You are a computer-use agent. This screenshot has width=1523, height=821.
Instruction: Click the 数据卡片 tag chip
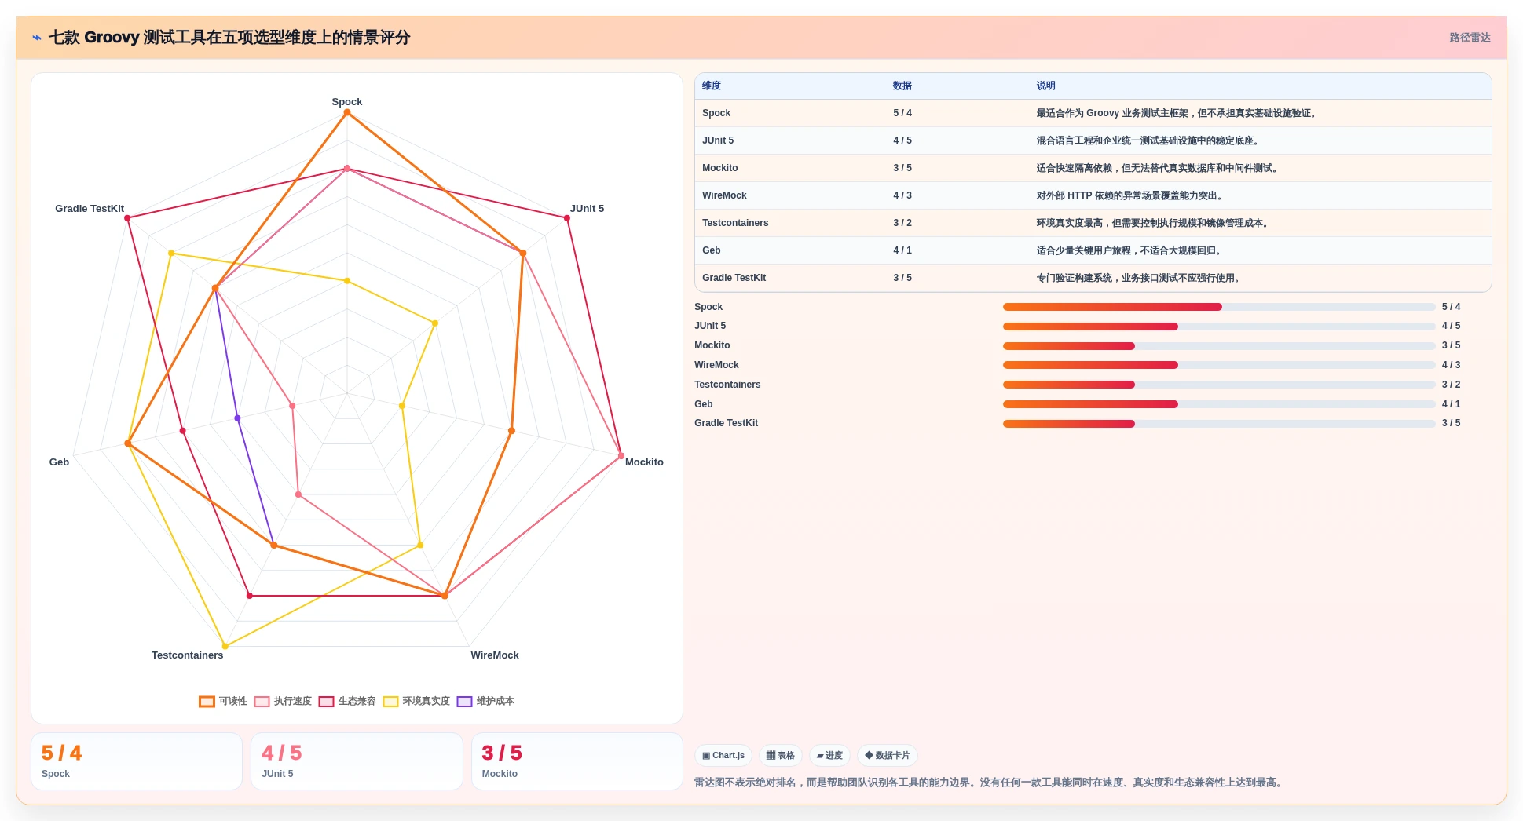click(x=888, y=756)
